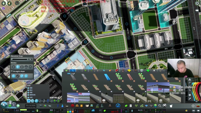Select Bridge mode in Modes panel

[26, 67]
